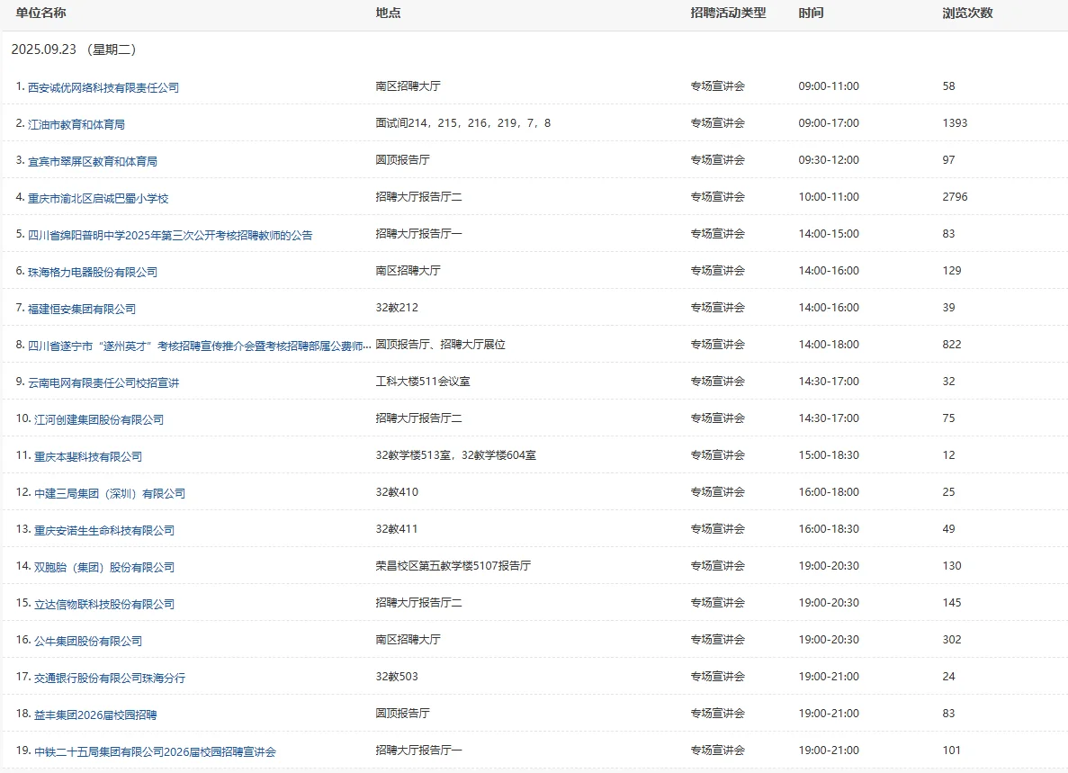Click 19:00-21:00 in 交通银行 row
Viewport: 1068px width, 773px height.
[829, 677]
